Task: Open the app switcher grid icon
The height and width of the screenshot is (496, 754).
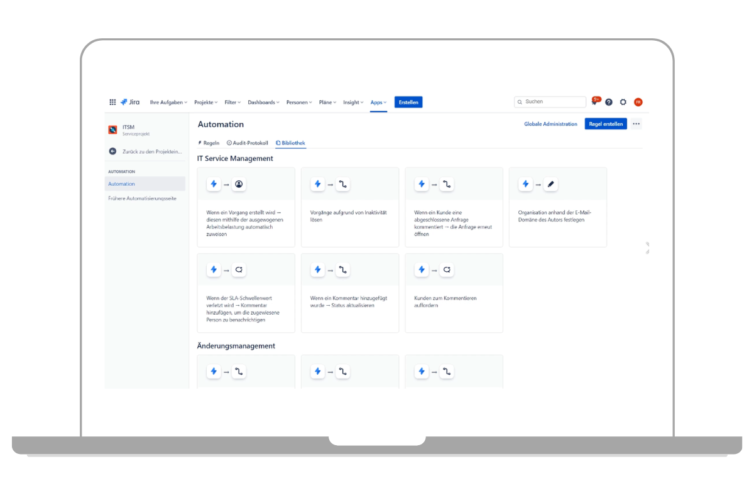Action: [112, 102]
